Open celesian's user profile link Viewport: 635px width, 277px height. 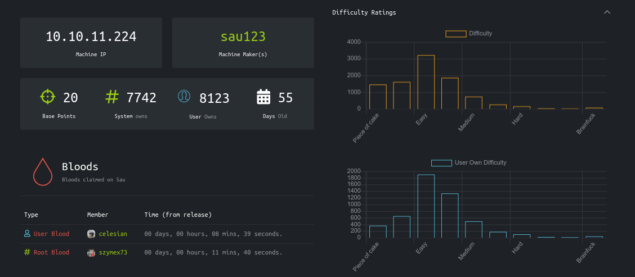pos(113,234)
